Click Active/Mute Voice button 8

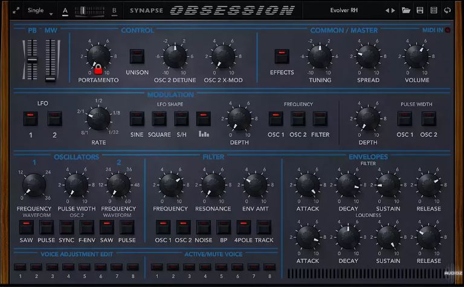pyautogui.click(x=269, y=267)
